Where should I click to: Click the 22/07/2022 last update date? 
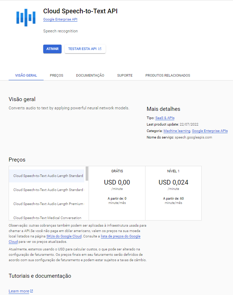[x=189, y=124]
